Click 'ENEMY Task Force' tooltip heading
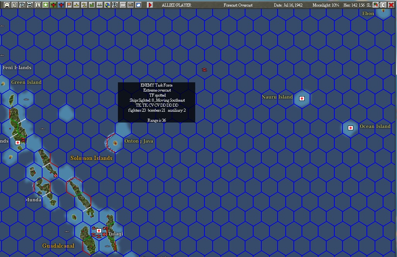 coord(157,85)
